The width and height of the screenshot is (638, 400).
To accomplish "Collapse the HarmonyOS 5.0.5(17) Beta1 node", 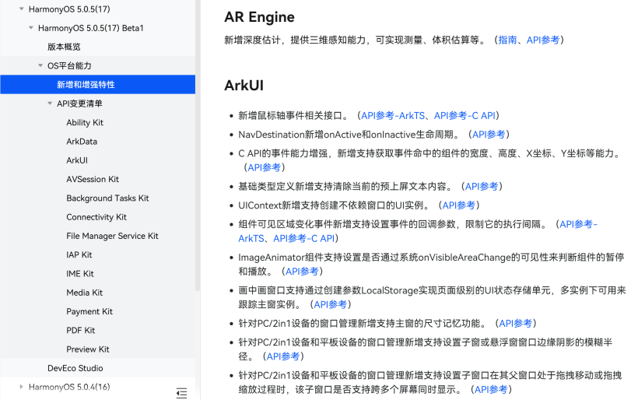I will (x=31, y=28).
